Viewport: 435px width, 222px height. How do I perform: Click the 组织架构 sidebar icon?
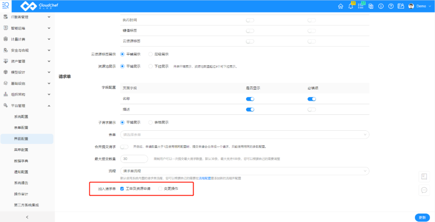[x=5, y=95]
